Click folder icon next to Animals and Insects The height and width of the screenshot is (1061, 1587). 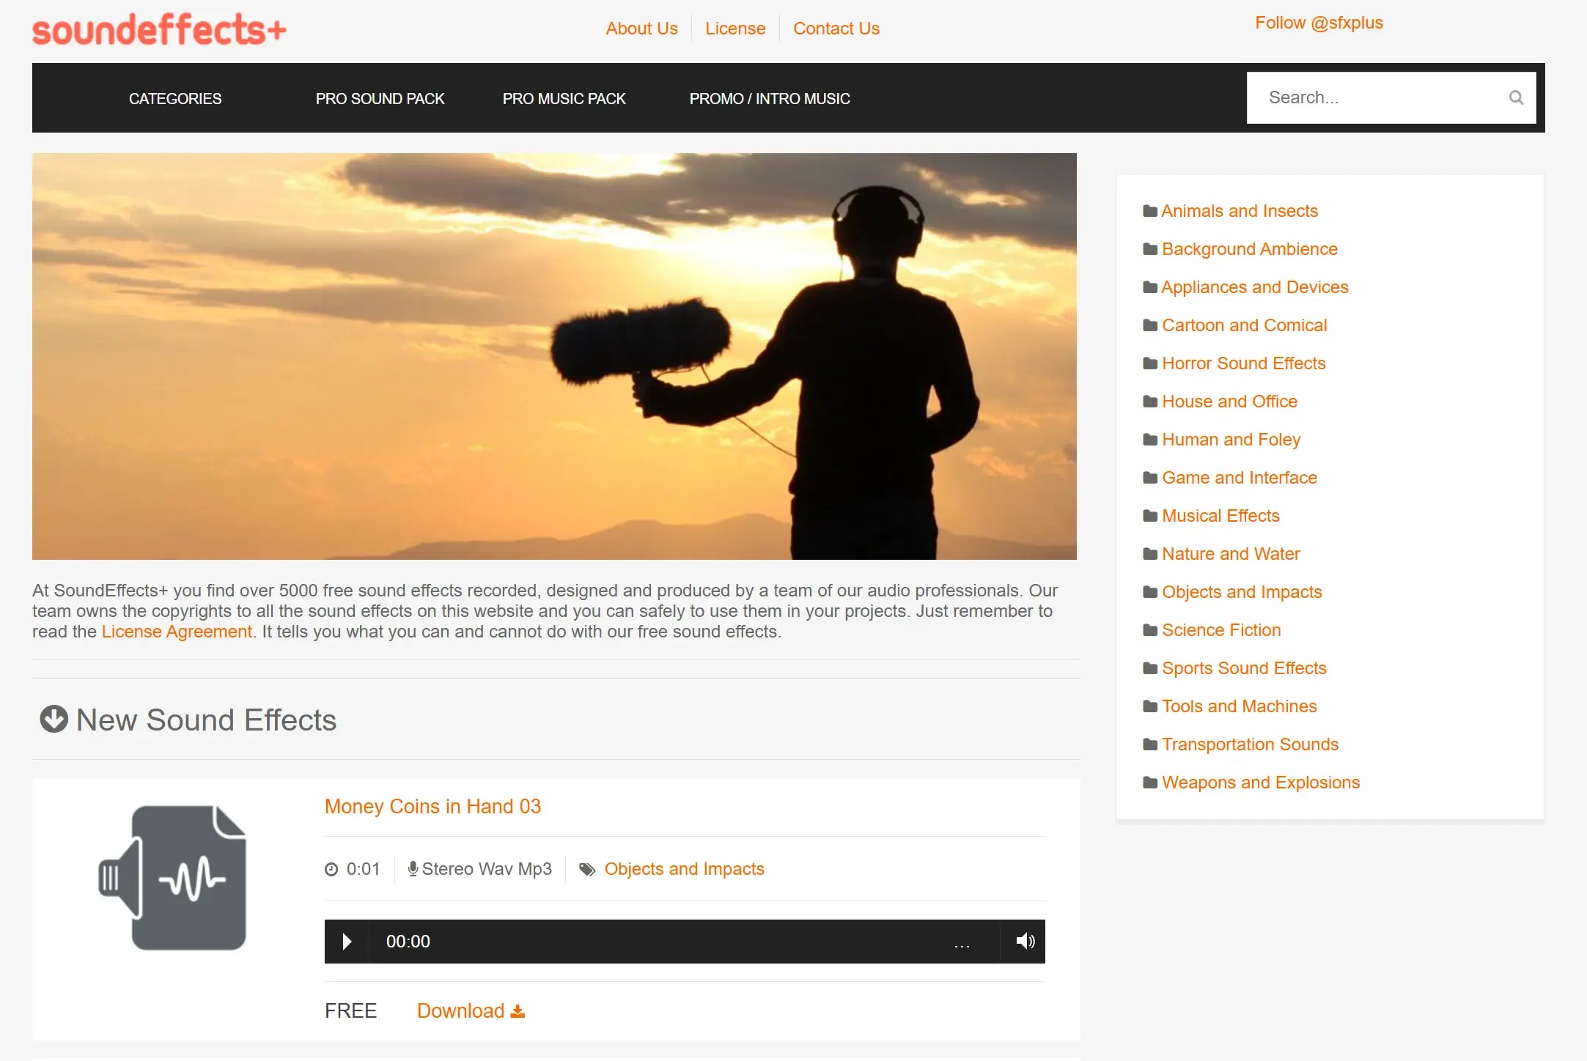pos(1149,211)
